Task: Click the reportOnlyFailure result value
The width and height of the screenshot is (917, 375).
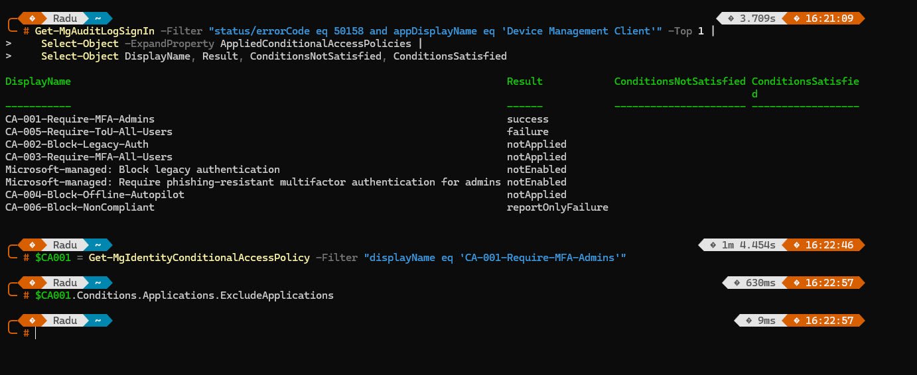Action: click(557, 207)
